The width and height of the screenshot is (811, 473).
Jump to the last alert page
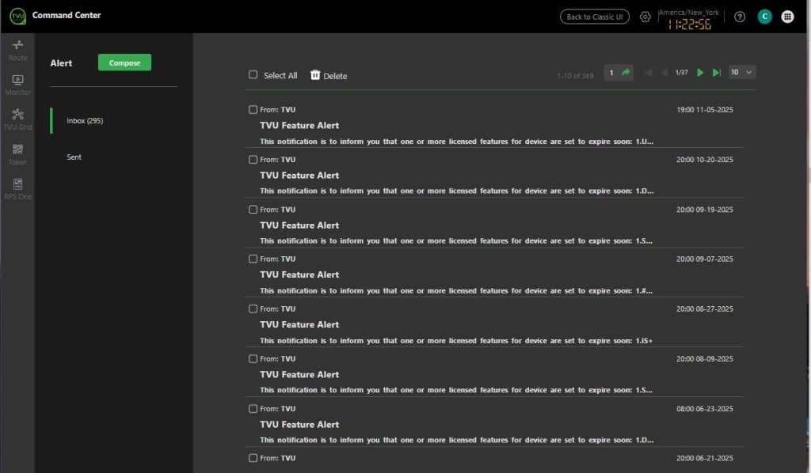pos(717,72)
